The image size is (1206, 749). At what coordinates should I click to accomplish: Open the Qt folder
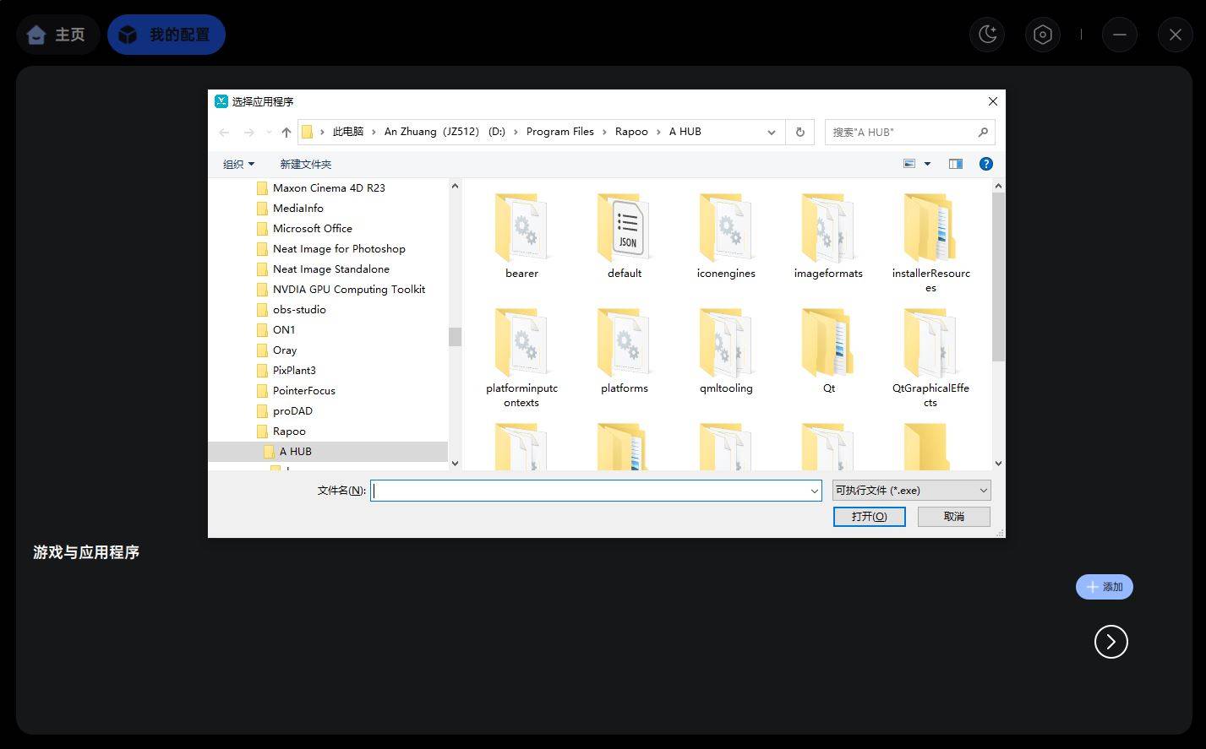coord(828,350)
